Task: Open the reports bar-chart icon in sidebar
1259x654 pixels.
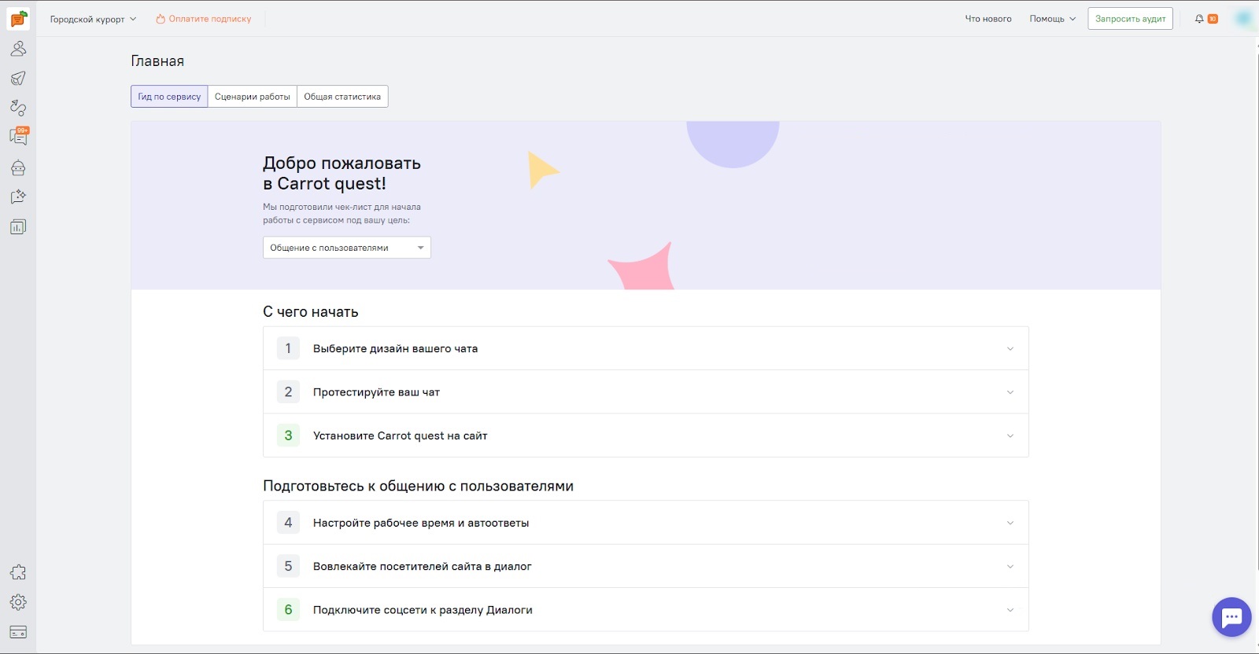Action: tap(18, 227)
